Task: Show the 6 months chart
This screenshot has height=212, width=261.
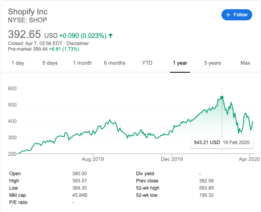Action: pyautogui.click(x=115, y=63)
